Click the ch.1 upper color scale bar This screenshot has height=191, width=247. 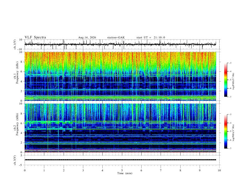pos(225,80)
